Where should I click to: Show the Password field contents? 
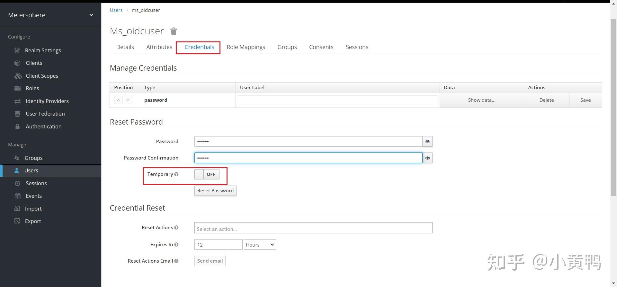click(x=427, y=142)
